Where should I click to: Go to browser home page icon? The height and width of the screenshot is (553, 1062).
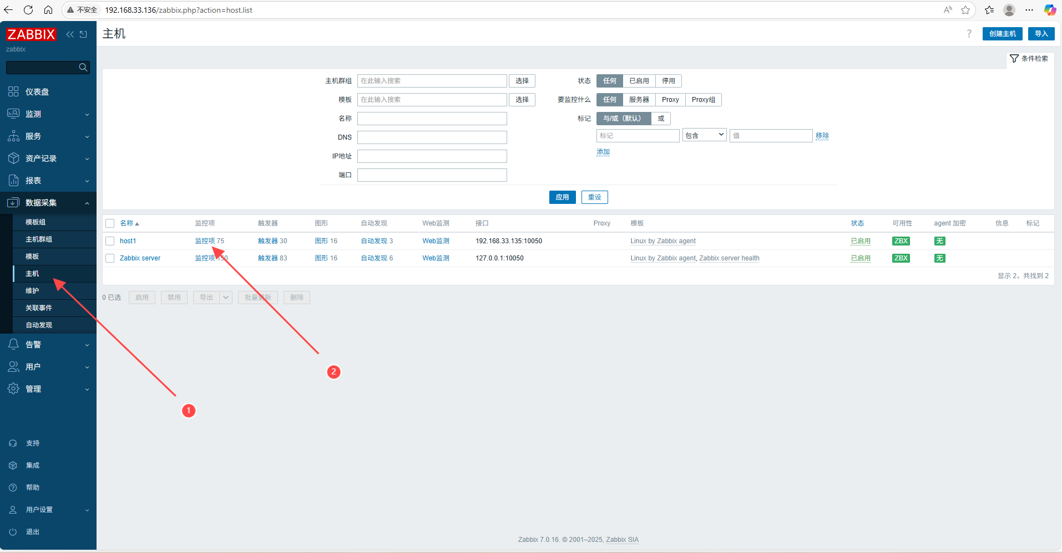click(x=48, y=10)
